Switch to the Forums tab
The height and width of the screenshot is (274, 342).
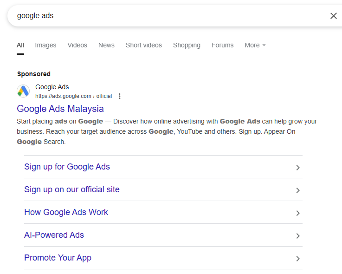(x=222, y=45)
